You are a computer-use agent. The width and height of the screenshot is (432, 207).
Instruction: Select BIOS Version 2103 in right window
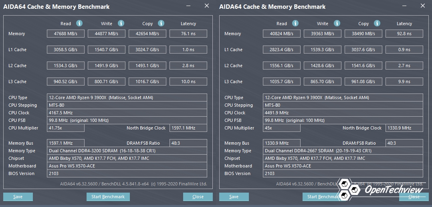[x=343, y=173]
